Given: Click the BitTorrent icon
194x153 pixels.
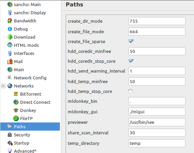Looking at the screenshot, I should (16, 94).
